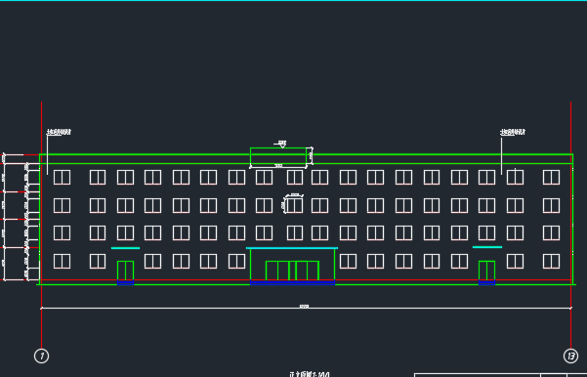The width and height of the screenshot is (587, 377).
Task: Click the left wall material annotation label
Action: [59, 132]
